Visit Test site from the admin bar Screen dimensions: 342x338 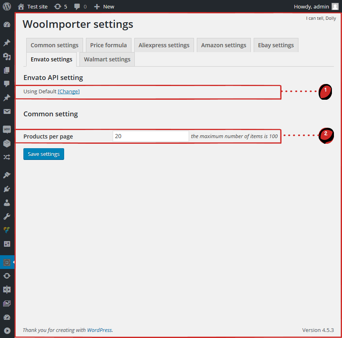33,6
